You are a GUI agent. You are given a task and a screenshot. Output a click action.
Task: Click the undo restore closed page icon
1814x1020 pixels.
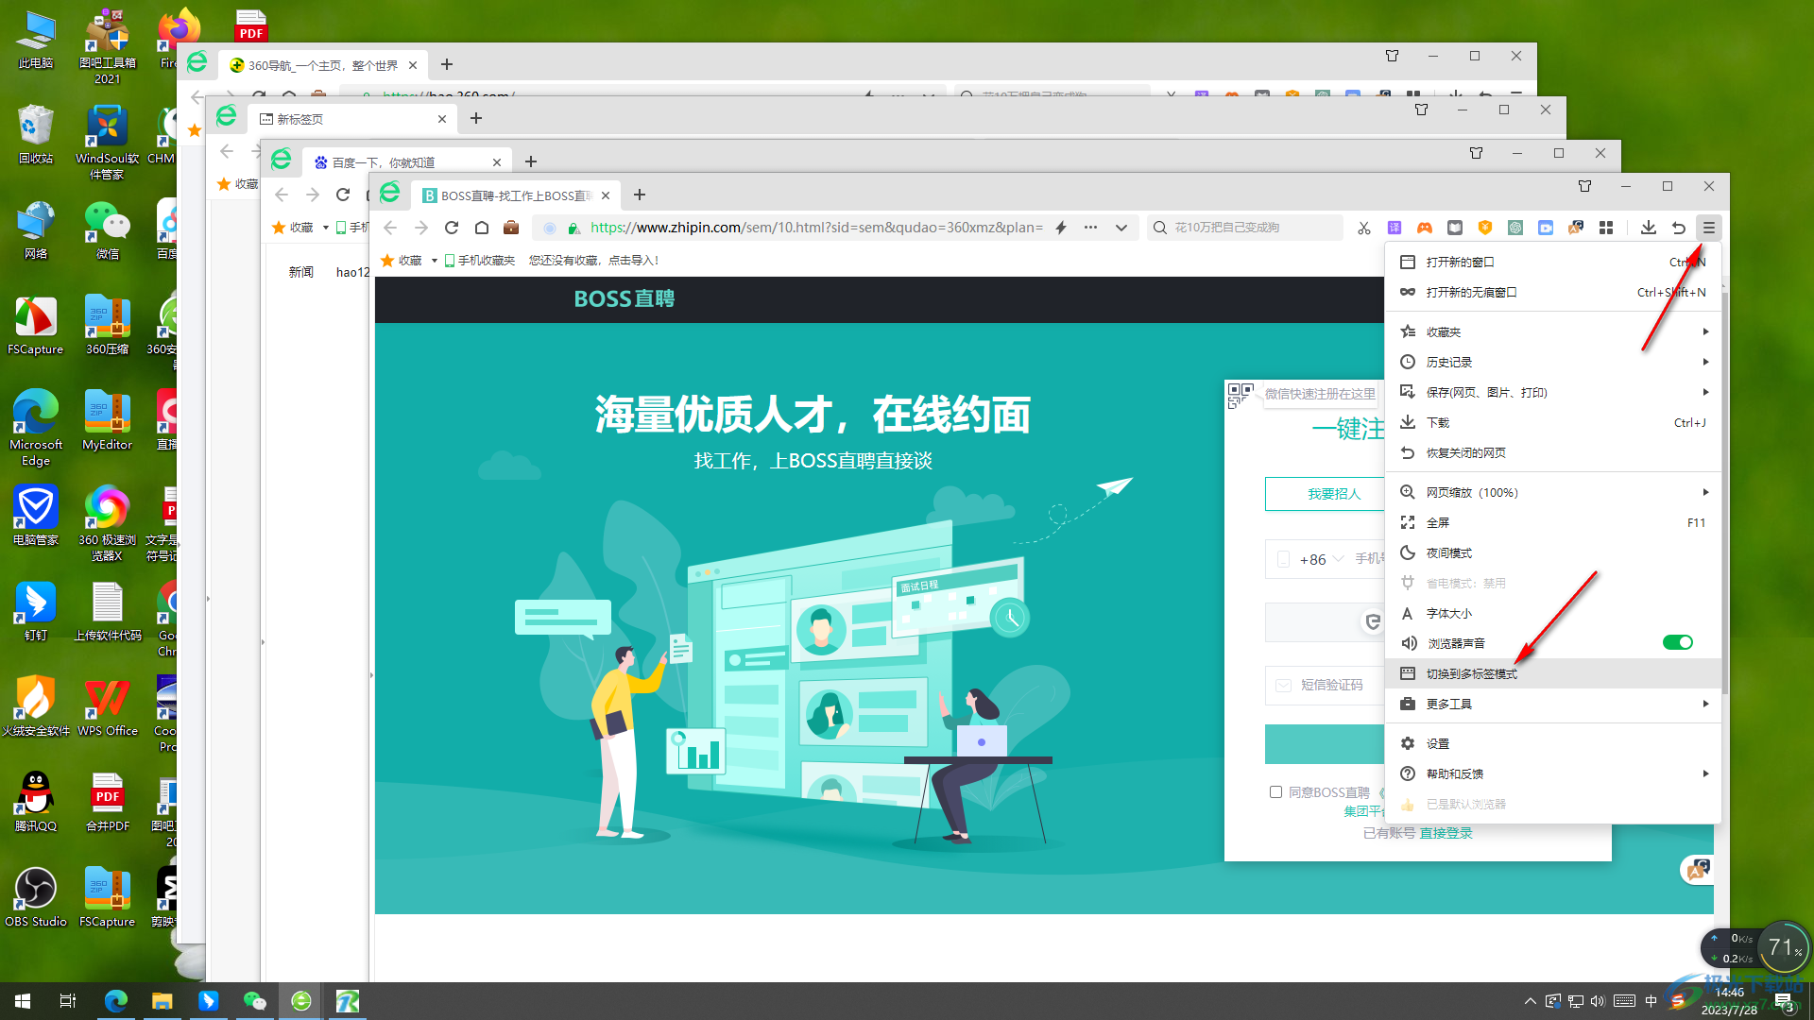[x=1679, y=228]
